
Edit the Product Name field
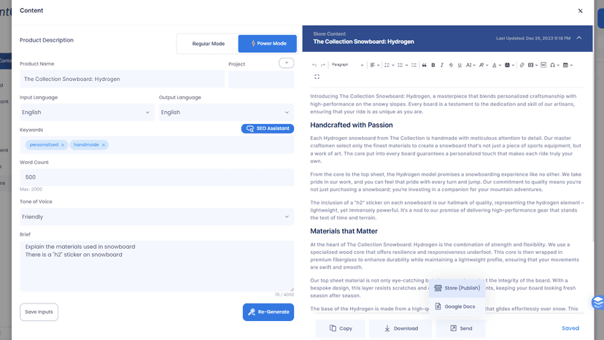coord(122,79)
